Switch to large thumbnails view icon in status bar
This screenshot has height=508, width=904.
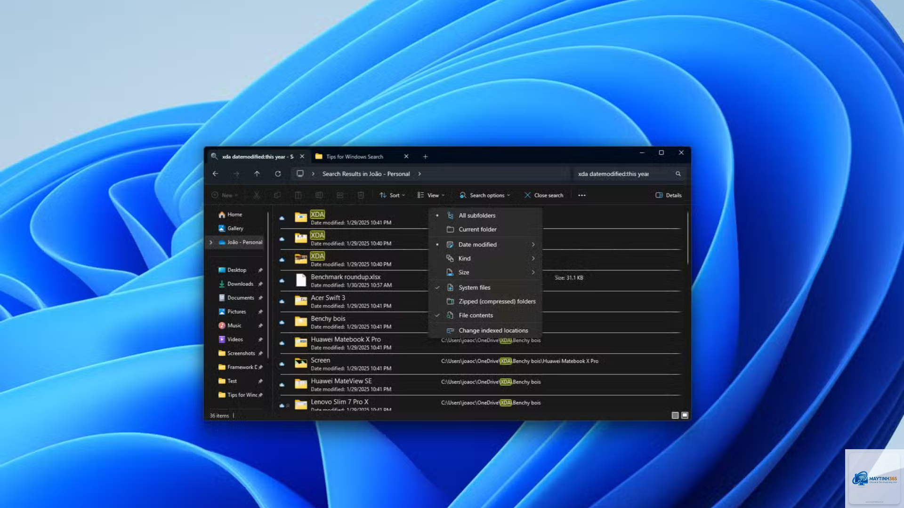point(685,415)
